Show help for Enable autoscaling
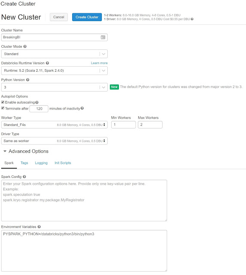The image size is (246, 275). [x=37, y=102]
